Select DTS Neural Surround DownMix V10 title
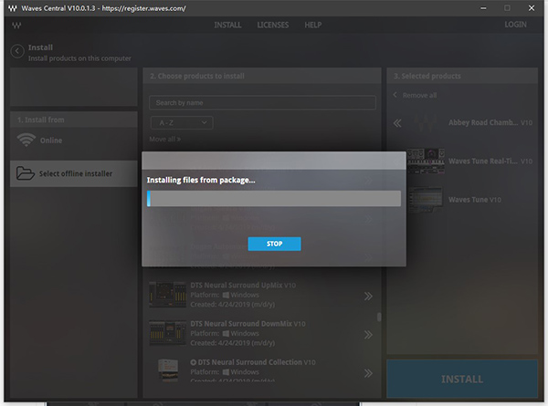Viewport: 548px width, 406px height. [248, 324]
